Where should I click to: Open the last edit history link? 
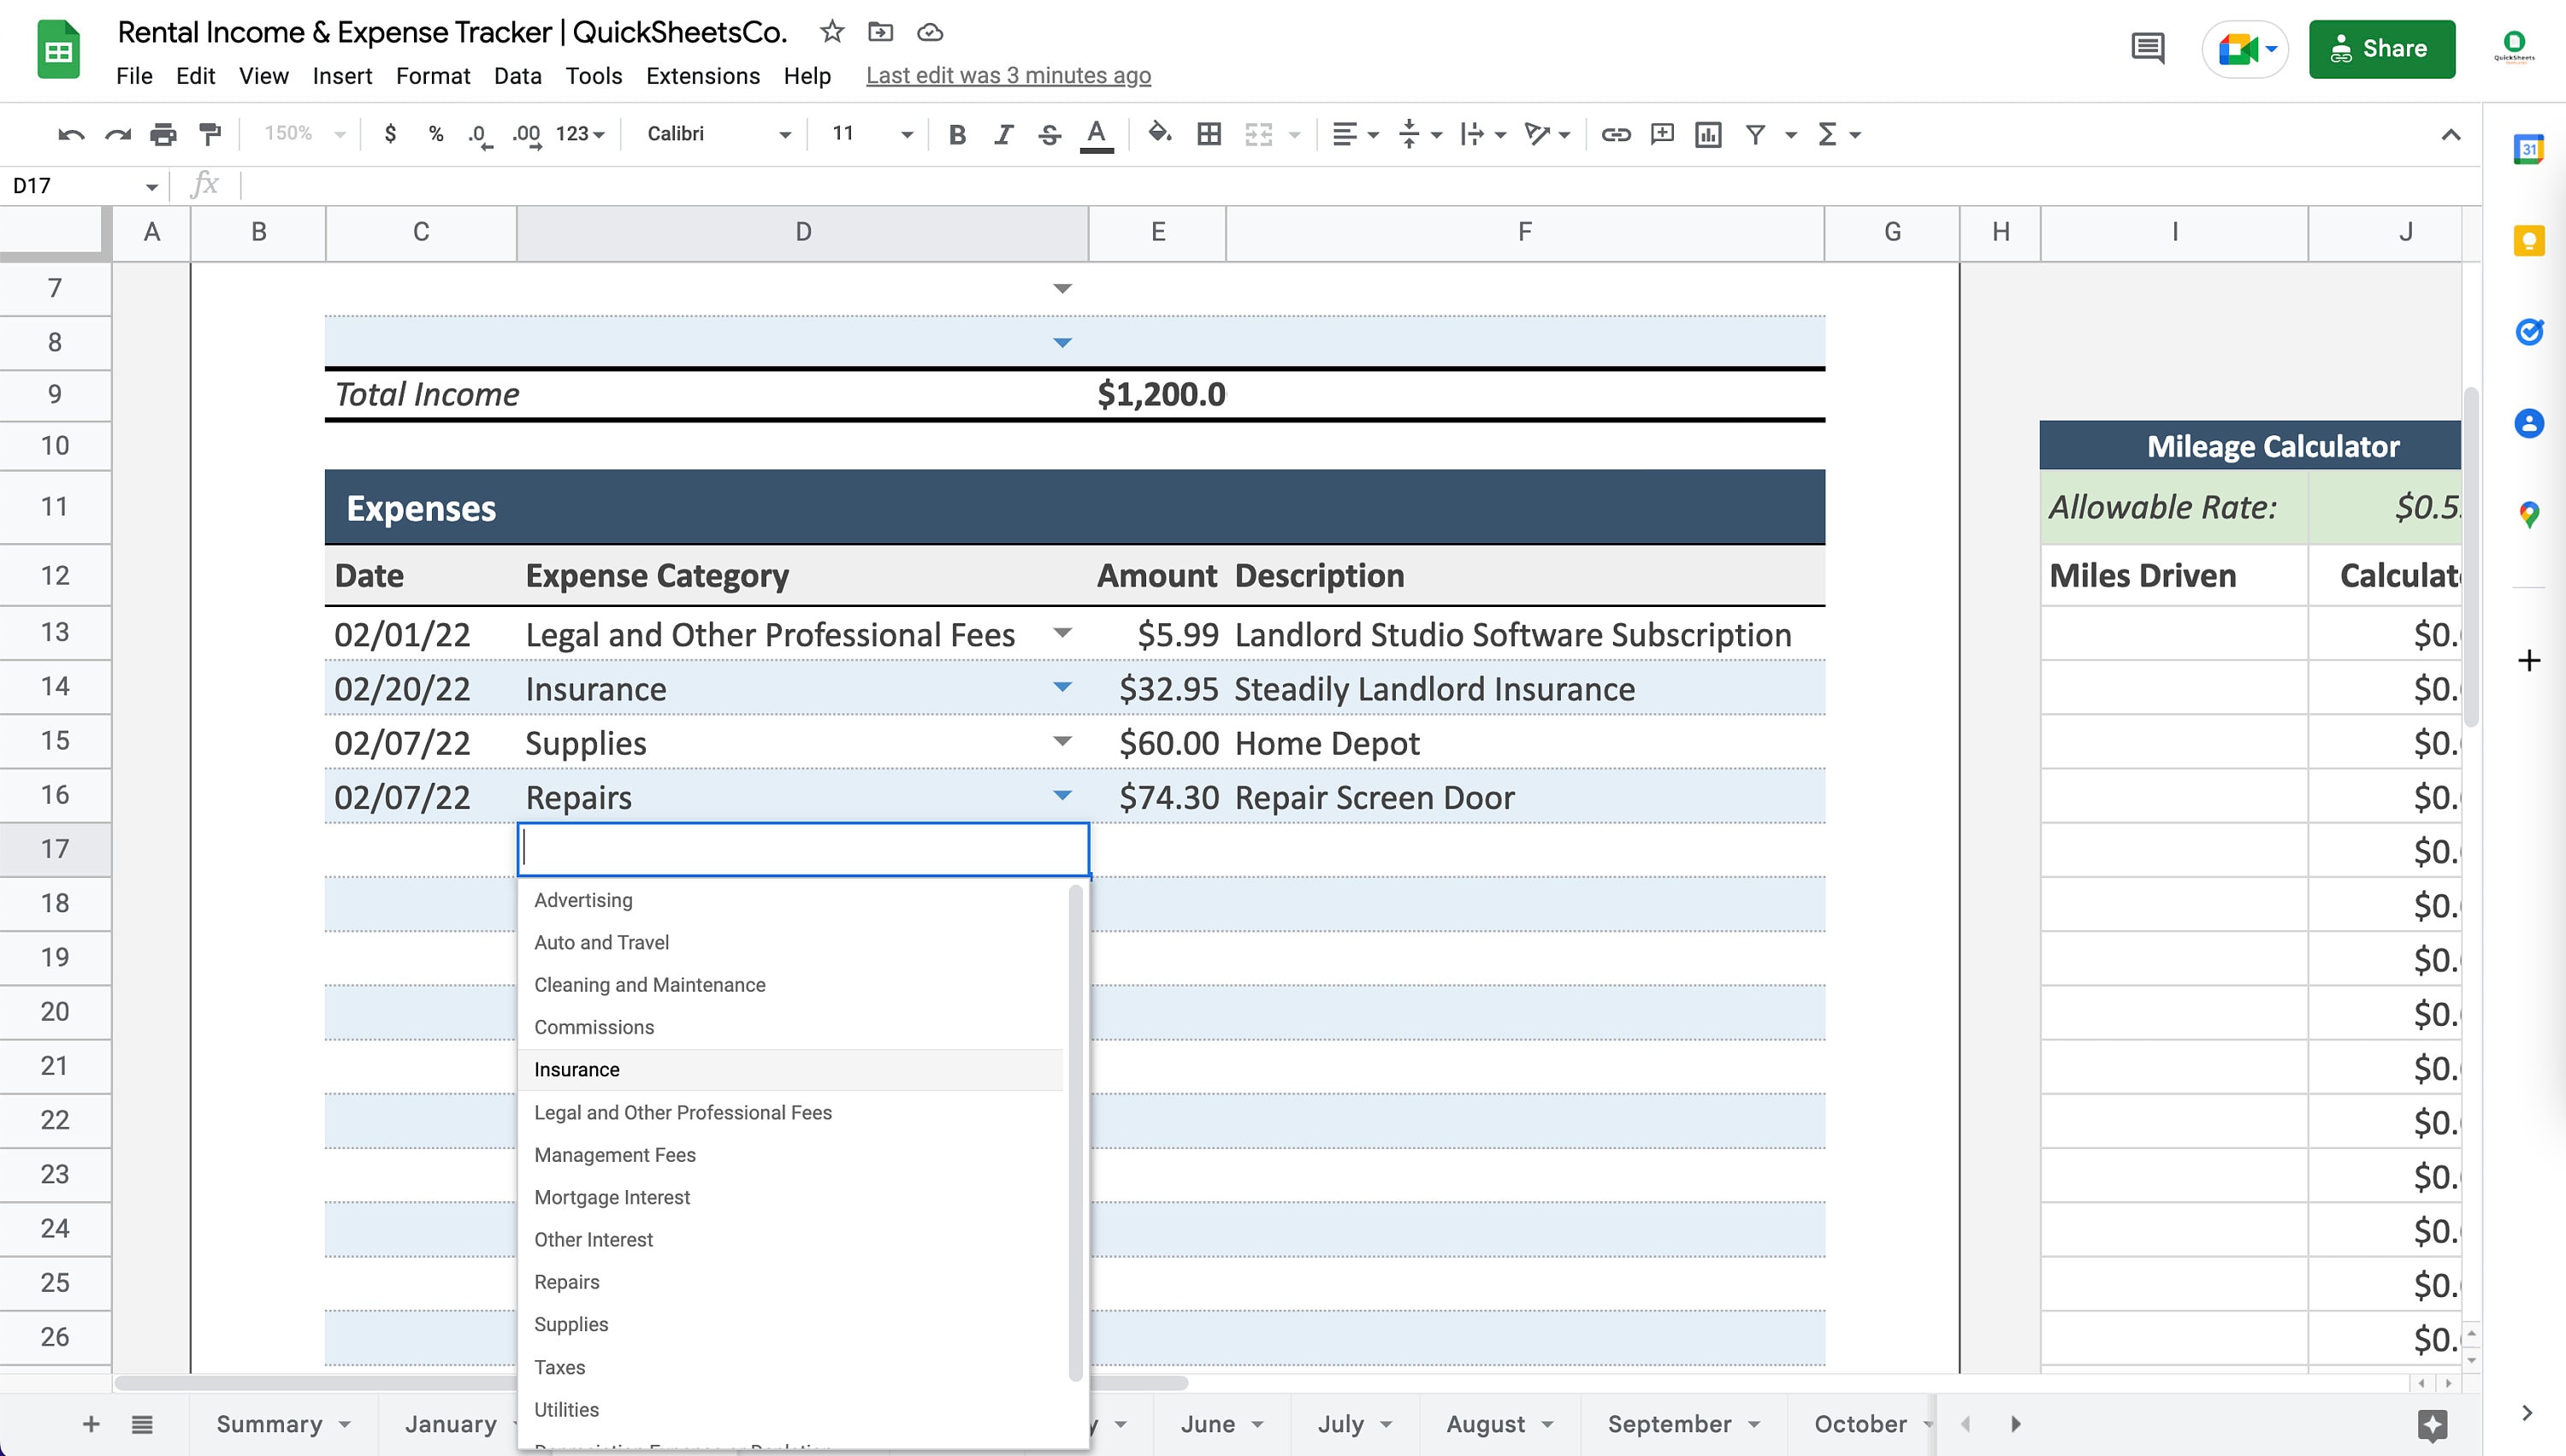1008,76
